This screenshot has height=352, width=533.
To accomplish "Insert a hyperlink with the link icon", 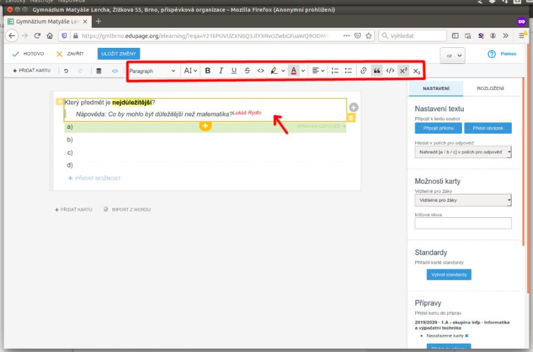I will coord(364,70).
